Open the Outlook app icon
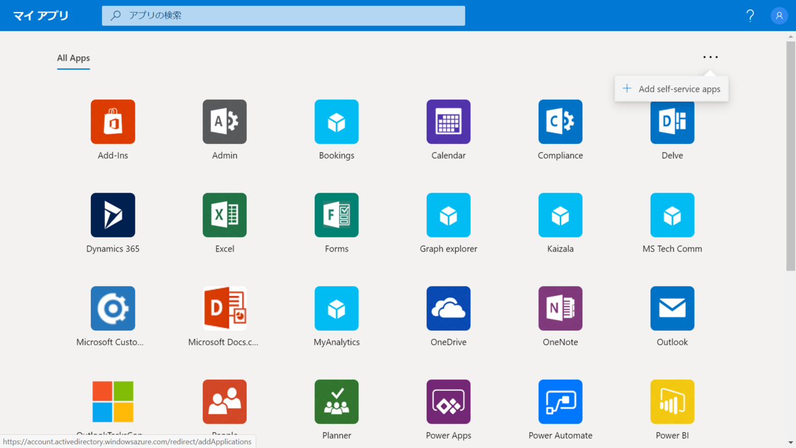796x448 pixels. coord(672,309)
